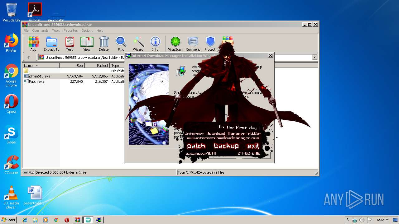The width and height of the screenshot is (399, 224).
Task: Click the Delete trash icon in WinRAR
Action: point(104,44)
